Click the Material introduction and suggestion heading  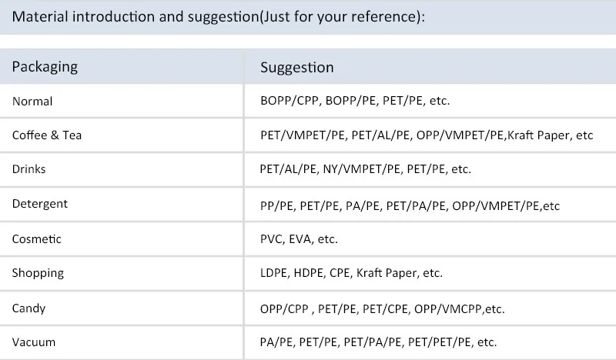coord(219,17)
